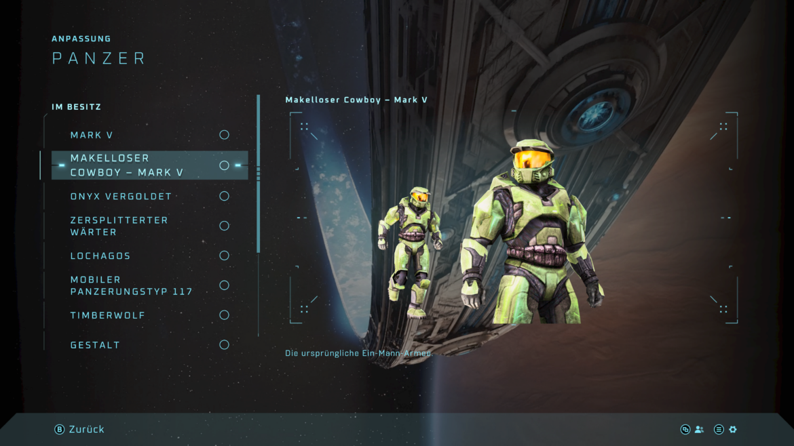
Task: Click the "ANPASSUNG" breadcrumb text
Action: tap(81, 39)
